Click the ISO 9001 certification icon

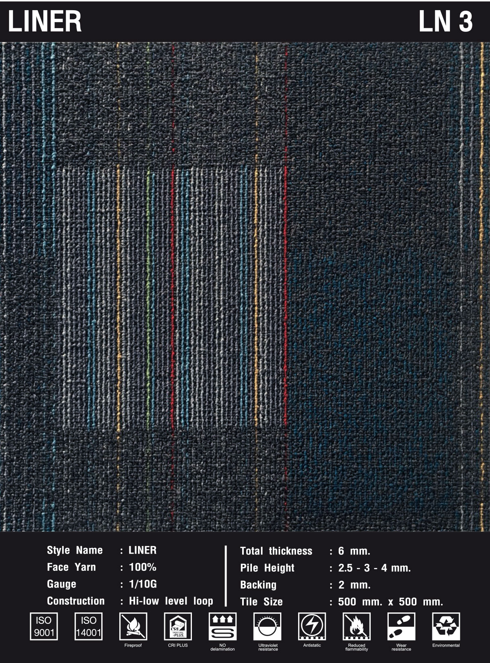(44, 626)
